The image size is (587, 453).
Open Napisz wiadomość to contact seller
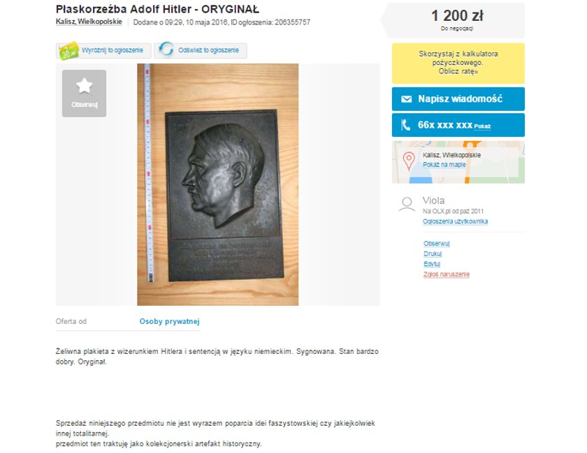coord(458,99)
